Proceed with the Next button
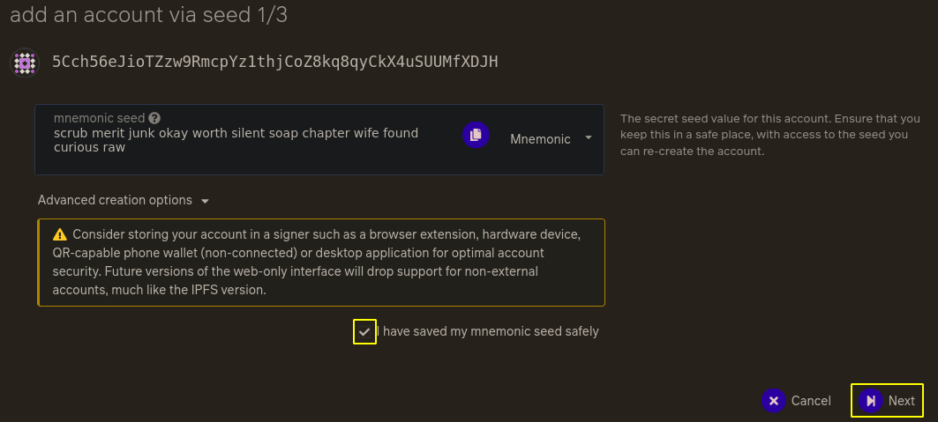The image size is (938, 422). pos(887,401)
